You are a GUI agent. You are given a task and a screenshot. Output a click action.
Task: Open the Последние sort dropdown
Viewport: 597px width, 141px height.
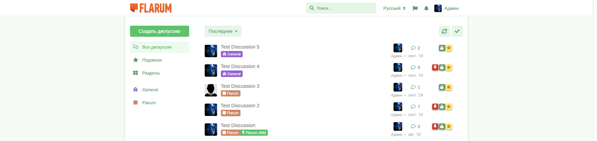(223, 31)
